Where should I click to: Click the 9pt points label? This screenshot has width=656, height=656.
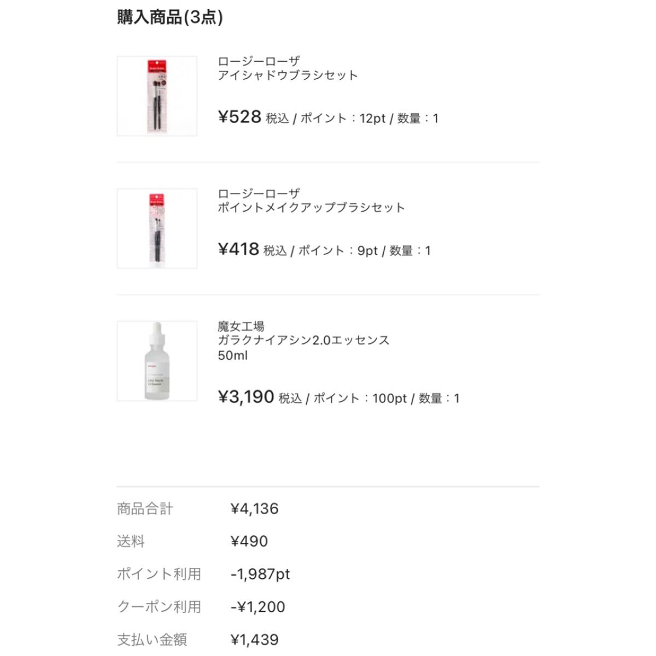[367, 251]
